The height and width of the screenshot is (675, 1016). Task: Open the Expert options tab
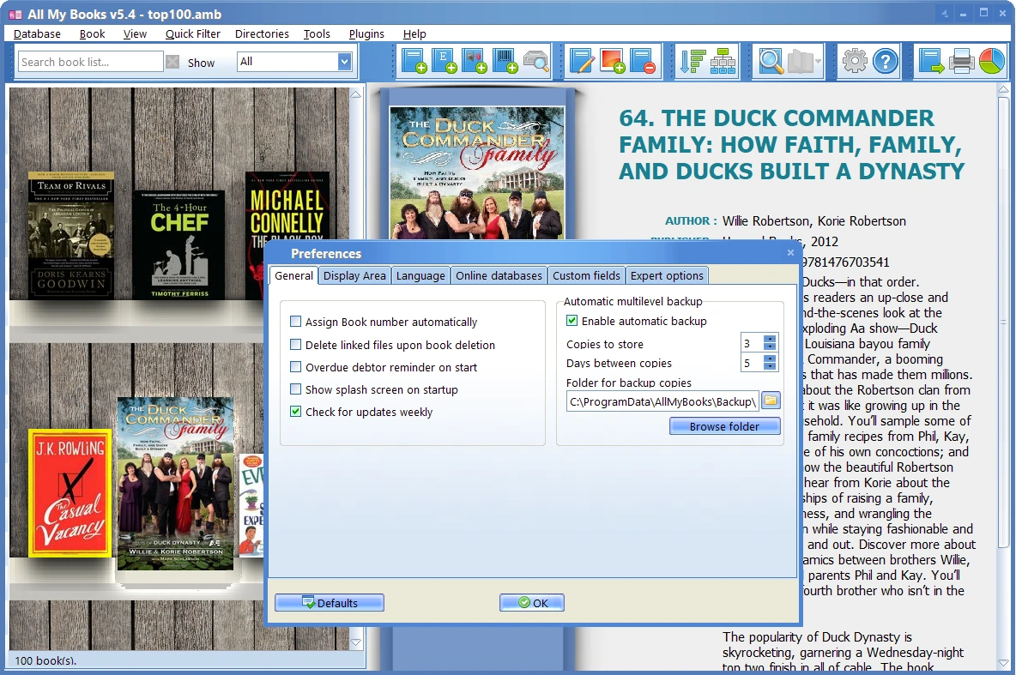(x=667, y=275)
